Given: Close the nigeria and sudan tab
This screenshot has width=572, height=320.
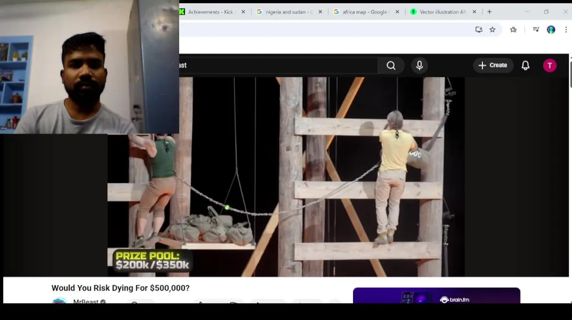Looking at the screenshot, I should [320, 12].
